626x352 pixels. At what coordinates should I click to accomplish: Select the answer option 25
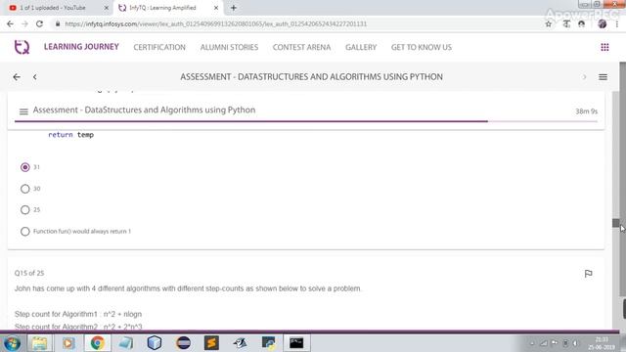coord(25,209)
